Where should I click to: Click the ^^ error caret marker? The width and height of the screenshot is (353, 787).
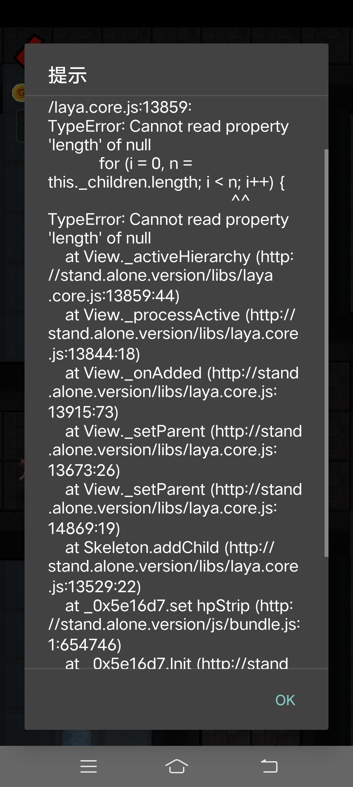coord(241,199)
